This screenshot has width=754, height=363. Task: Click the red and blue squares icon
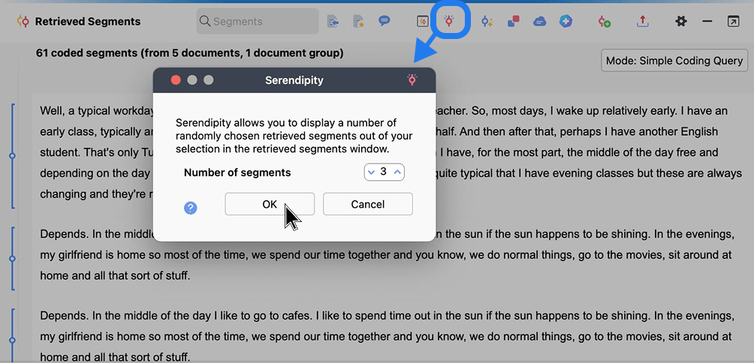(x=514, y=21)
